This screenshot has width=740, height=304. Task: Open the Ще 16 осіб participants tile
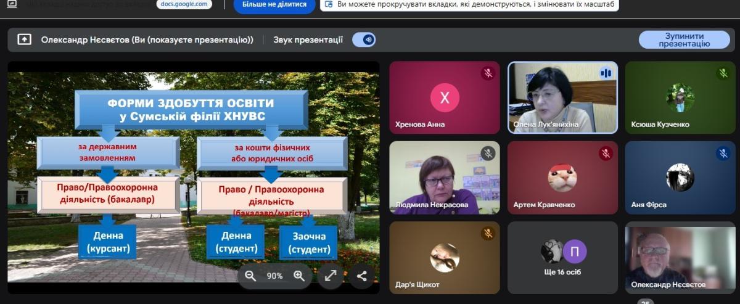562,257
